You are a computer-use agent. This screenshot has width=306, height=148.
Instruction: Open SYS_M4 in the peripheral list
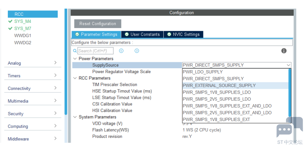[22, 21]
